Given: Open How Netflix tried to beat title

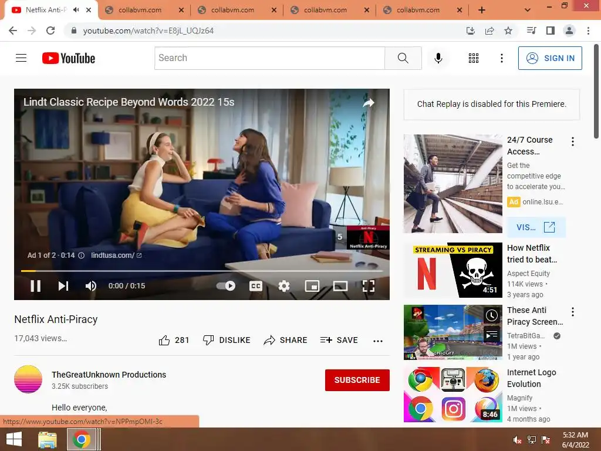Looking at the screenshot, I should [x=532, y=254].
